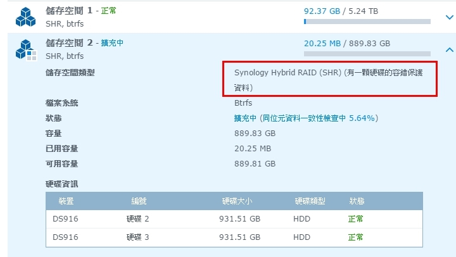
Task: Select the 硬碟 3 row in disk table
Action: point(234,237)
